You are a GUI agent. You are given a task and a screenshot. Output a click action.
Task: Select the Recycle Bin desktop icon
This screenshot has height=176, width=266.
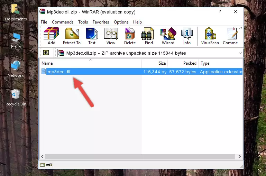pyautogui.click(x=16, y=98)
